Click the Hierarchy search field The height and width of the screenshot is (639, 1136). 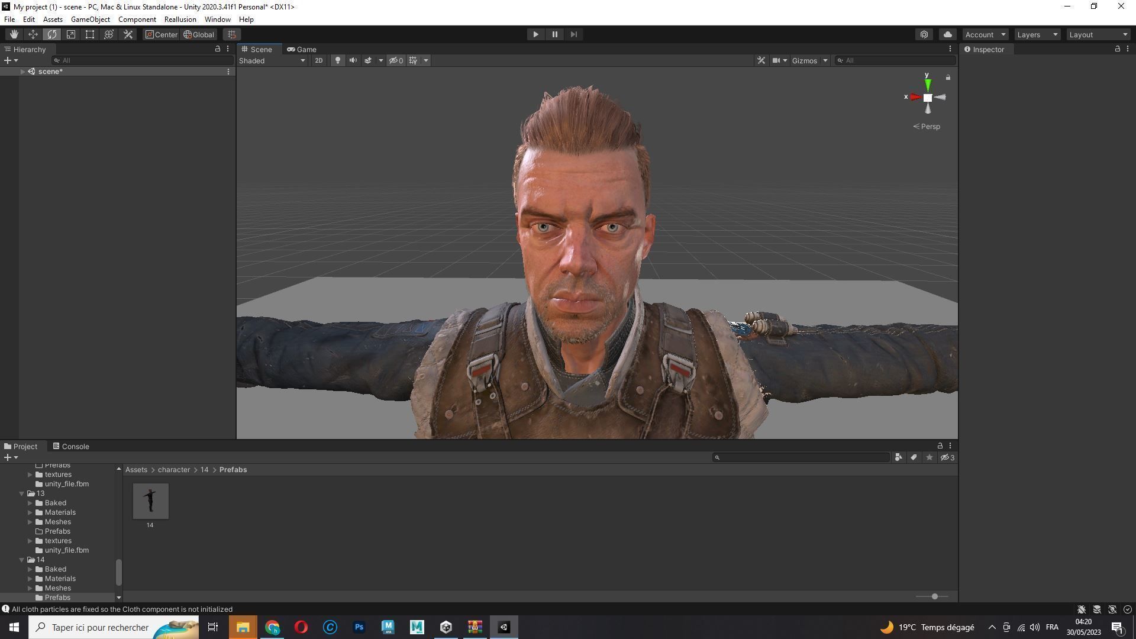142,60
